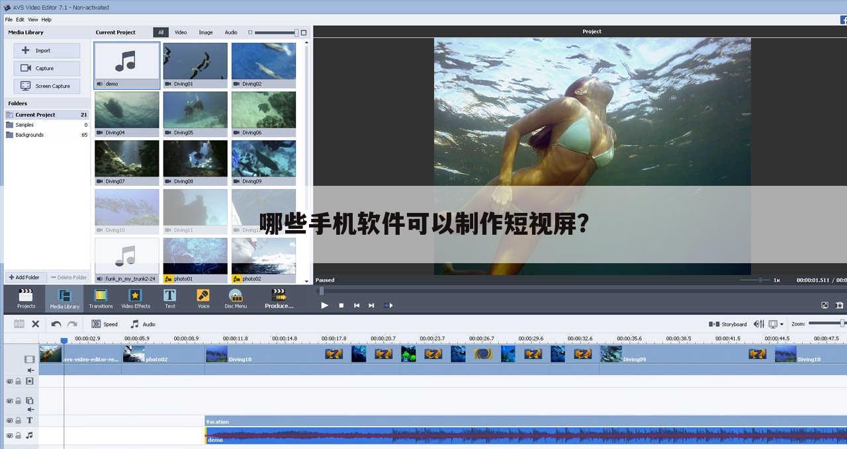847x449 pixels.
Task: Select the Audio media filter tab
Action: [x=231, y=32]
